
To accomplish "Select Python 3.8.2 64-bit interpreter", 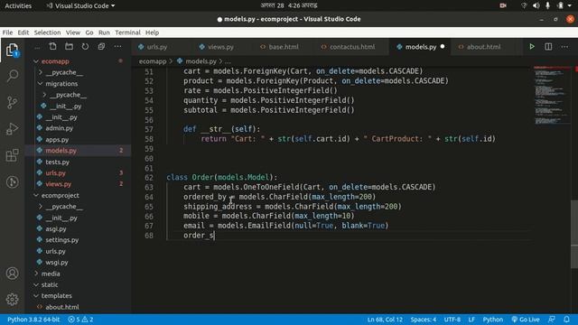I will pyautogui.click(x=33, y=319).
